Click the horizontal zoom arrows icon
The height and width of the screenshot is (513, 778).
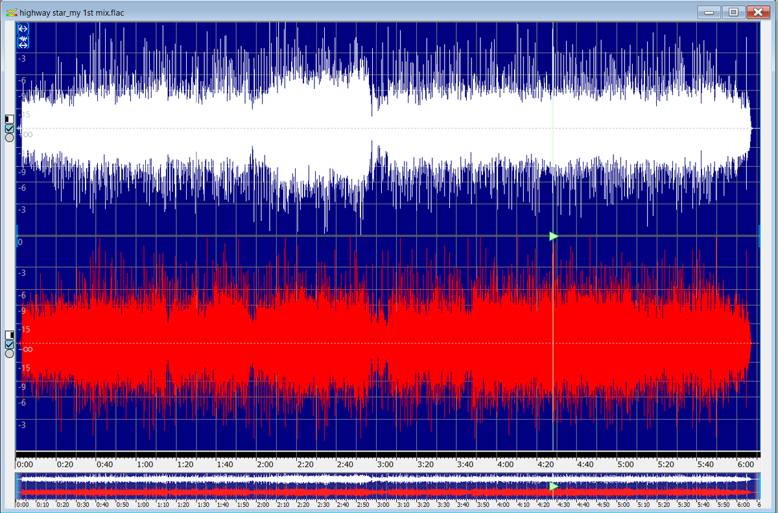pyautogui.click(x=23, y=29)
